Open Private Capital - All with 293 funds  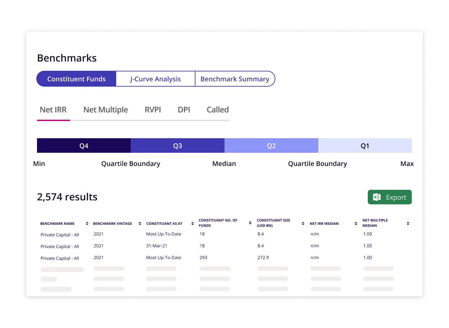tap(60, 259)
